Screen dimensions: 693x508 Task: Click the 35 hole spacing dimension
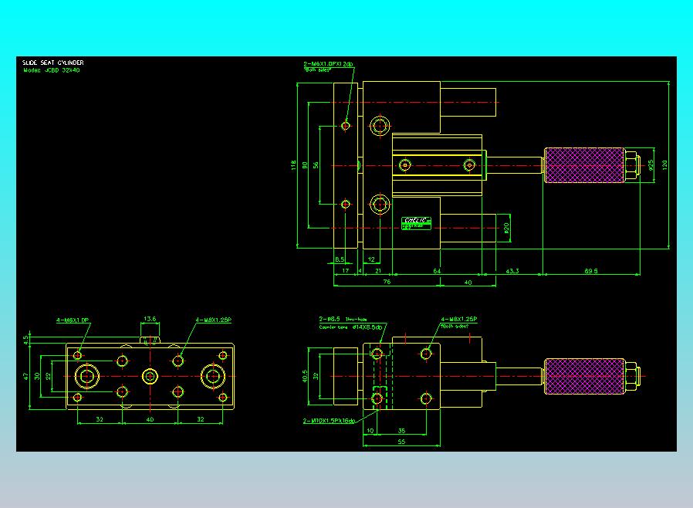coord(401,431)
